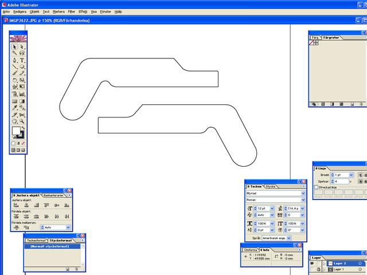Select the black arrow Selection tool
The height and width of the screenshot is (275, 367).
point(15,47)
